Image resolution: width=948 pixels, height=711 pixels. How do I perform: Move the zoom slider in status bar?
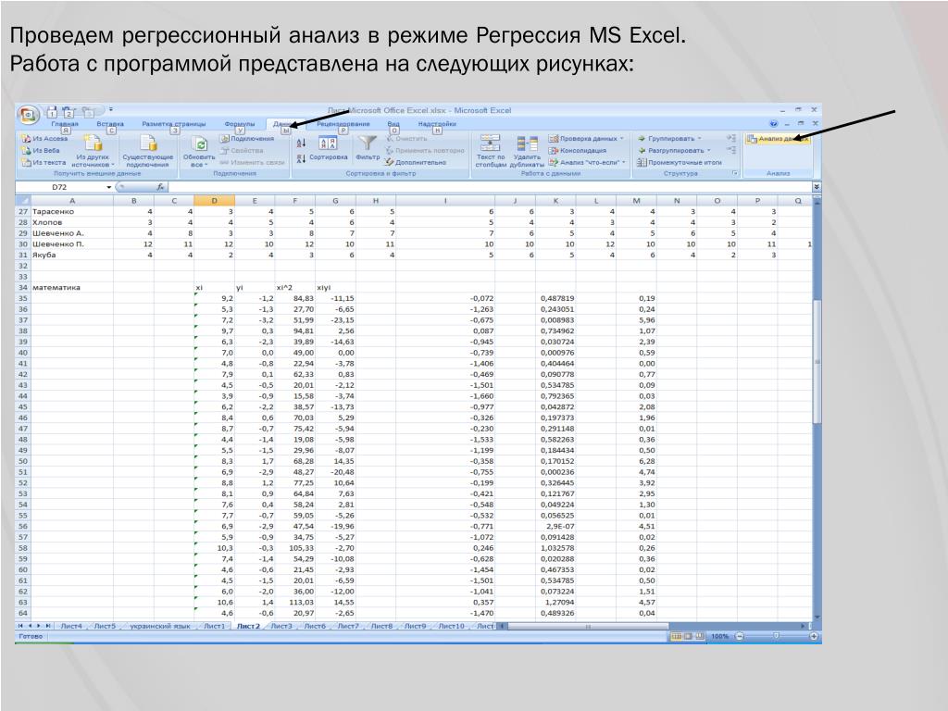pyautogui.click(x=776, y=636)
